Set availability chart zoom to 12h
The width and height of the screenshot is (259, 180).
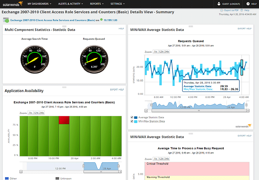[x=36, y=113]
